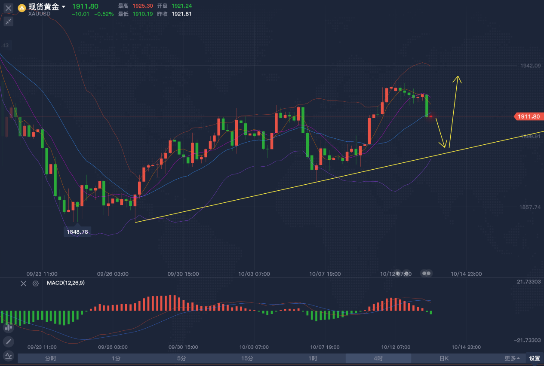
Task: Open 设置 settings button
Action: coord(534,358)
